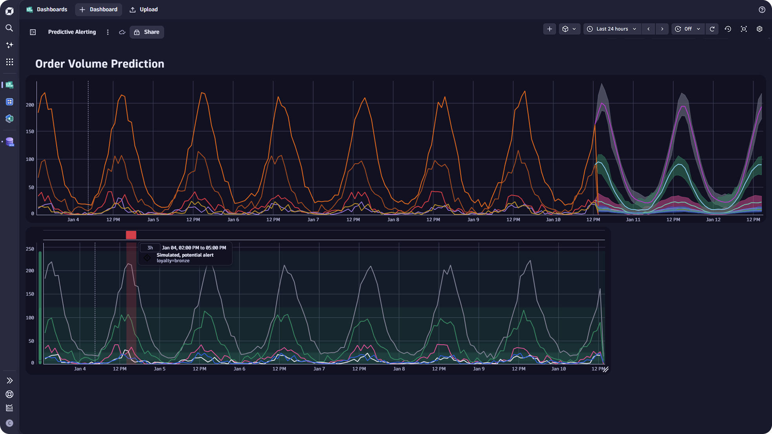Open the dashboard settings gear
Image resolution: width=772 pixels, height=434 pixels.
pyautogui.click(x=759, y=29)
